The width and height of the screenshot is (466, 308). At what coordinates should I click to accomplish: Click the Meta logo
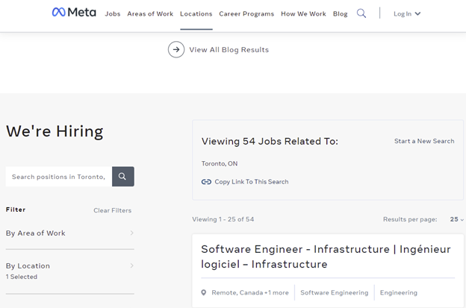point(73,13)
